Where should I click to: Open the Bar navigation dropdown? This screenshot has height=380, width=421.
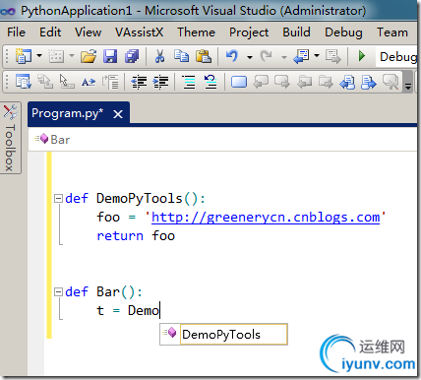(222, 140)
